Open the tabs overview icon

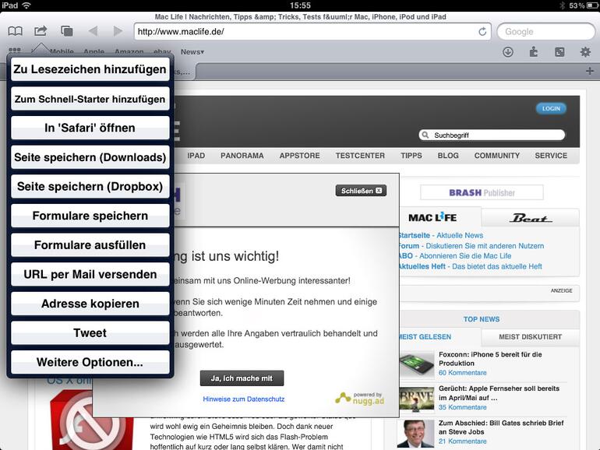(x=66, y=31)
